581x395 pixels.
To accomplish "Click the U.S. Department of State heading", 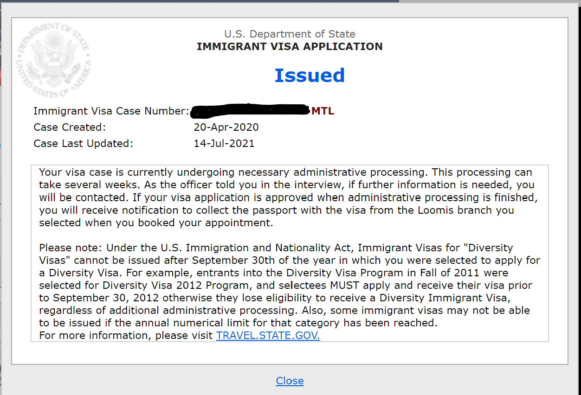I will [290, 34].
